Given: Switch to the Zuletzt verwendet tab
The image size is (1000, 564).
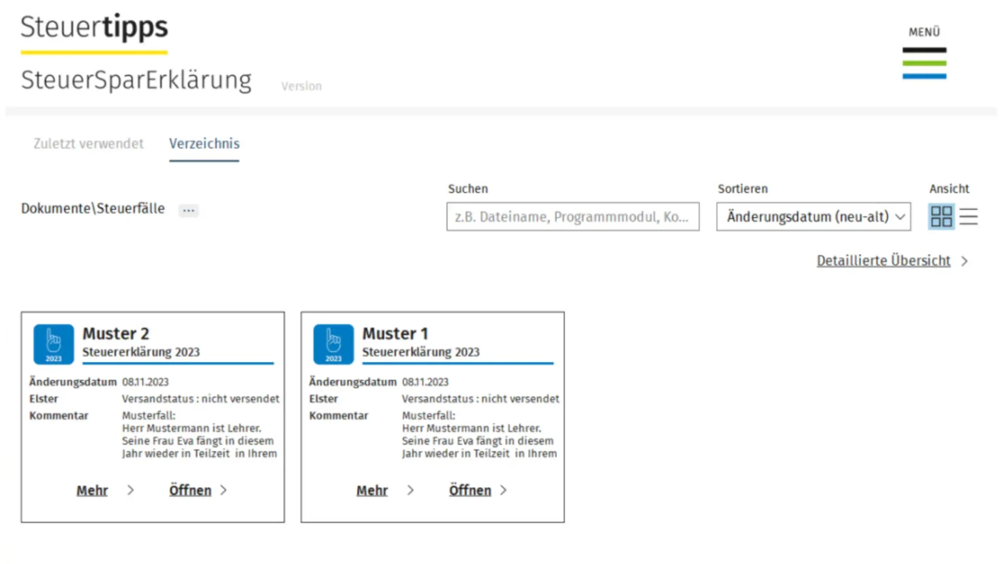Looking at the screenshot, I should [89, 143].
